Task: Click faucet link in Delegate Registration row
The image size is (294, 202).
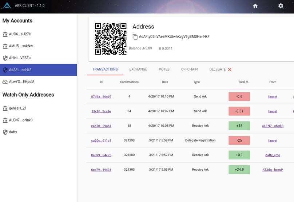Action: pyautogui.click(x=273, y=140)
